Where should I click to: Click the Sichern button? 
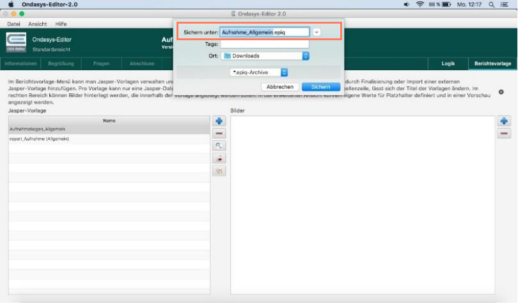[321, 87]
